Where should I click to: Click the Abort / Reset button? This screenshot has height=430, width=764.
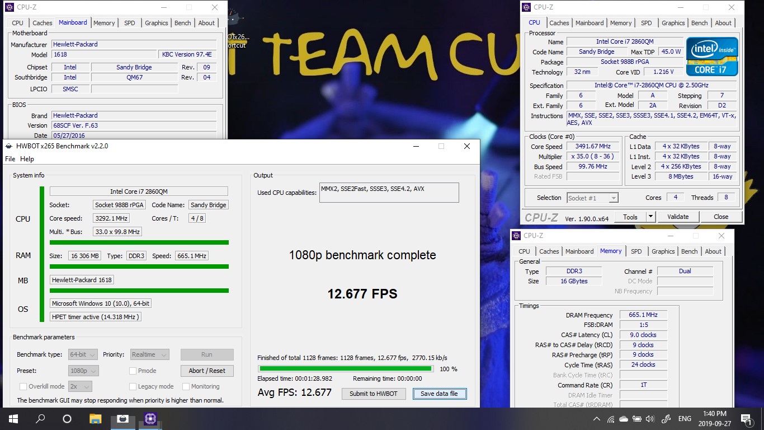coord(207,371)
